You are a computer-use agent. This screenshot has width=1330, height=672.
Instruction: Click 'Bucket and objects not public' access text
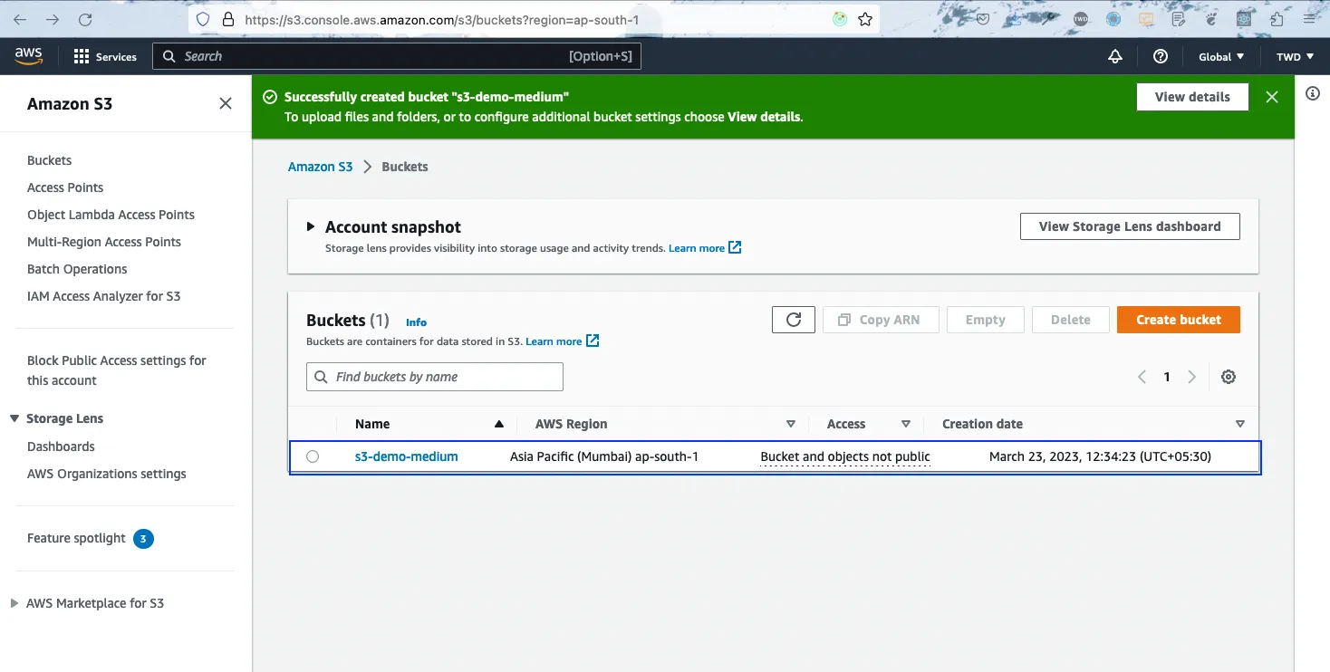point(845,456)
